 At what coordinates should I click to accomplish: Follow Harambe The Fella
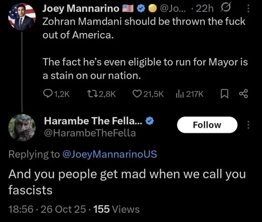pyautogui.click(x=207, y=125)
